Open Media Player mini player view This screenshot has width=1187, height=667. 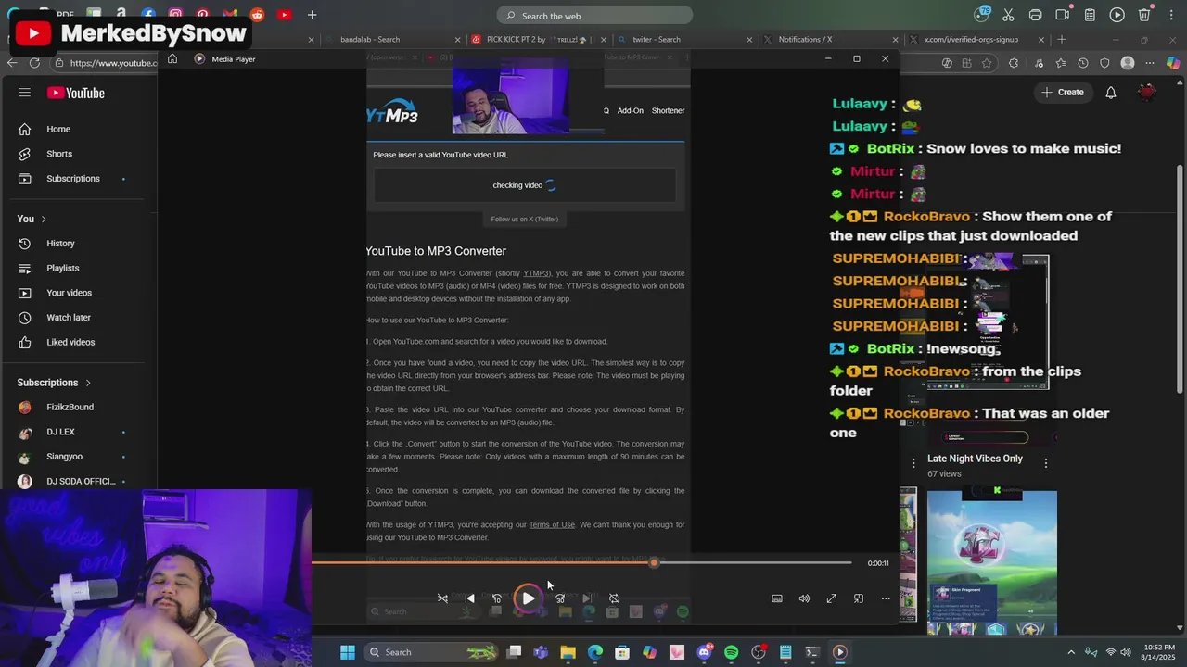click(859, 598)
